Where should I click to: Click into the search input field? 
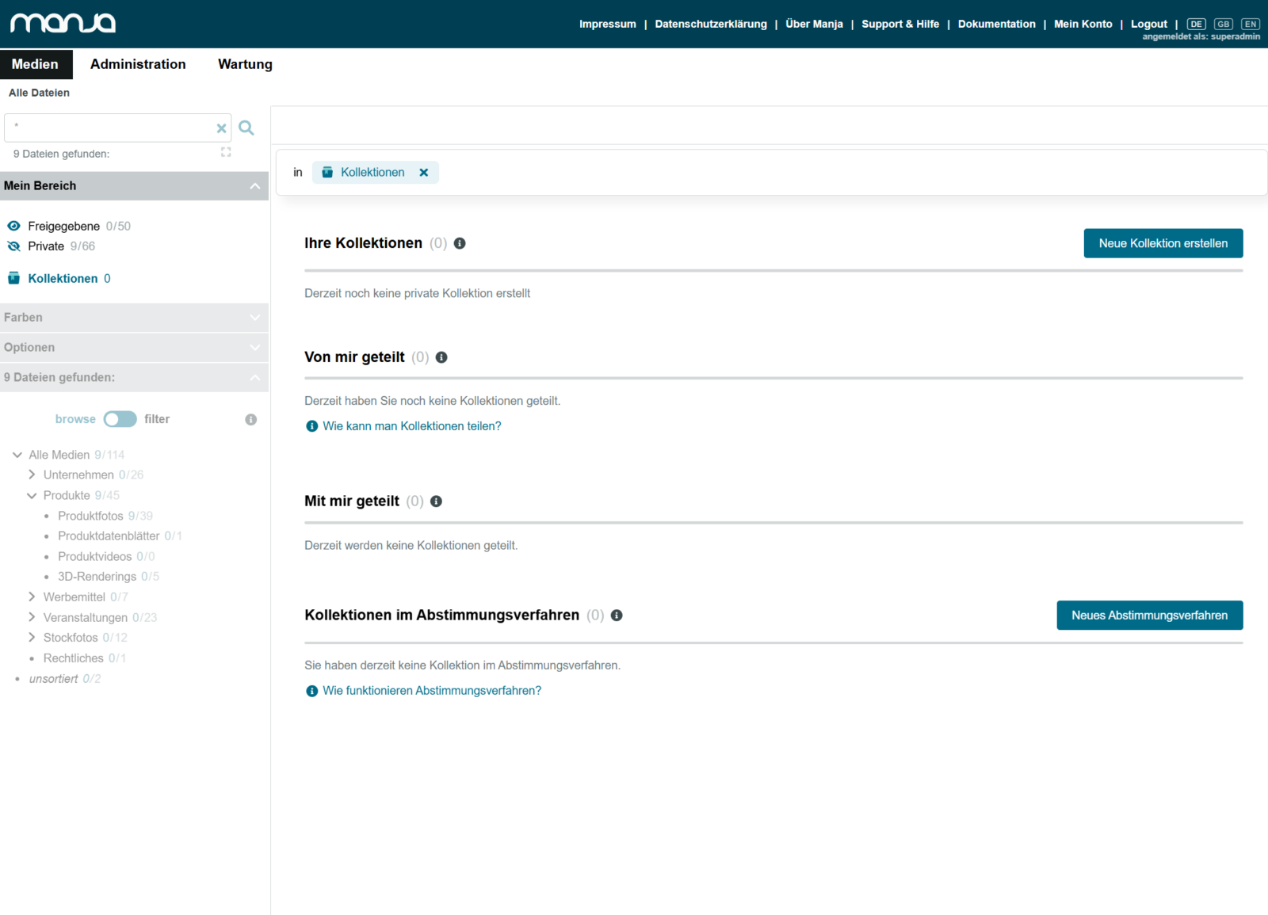(111, 128)
